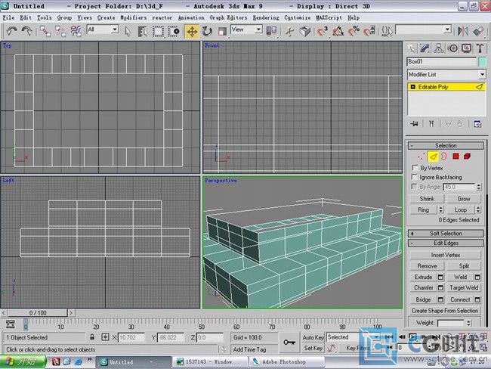Click the Redo arrow in the toolbar
Screen dimensions: 491x369
[x=27, y=31]
